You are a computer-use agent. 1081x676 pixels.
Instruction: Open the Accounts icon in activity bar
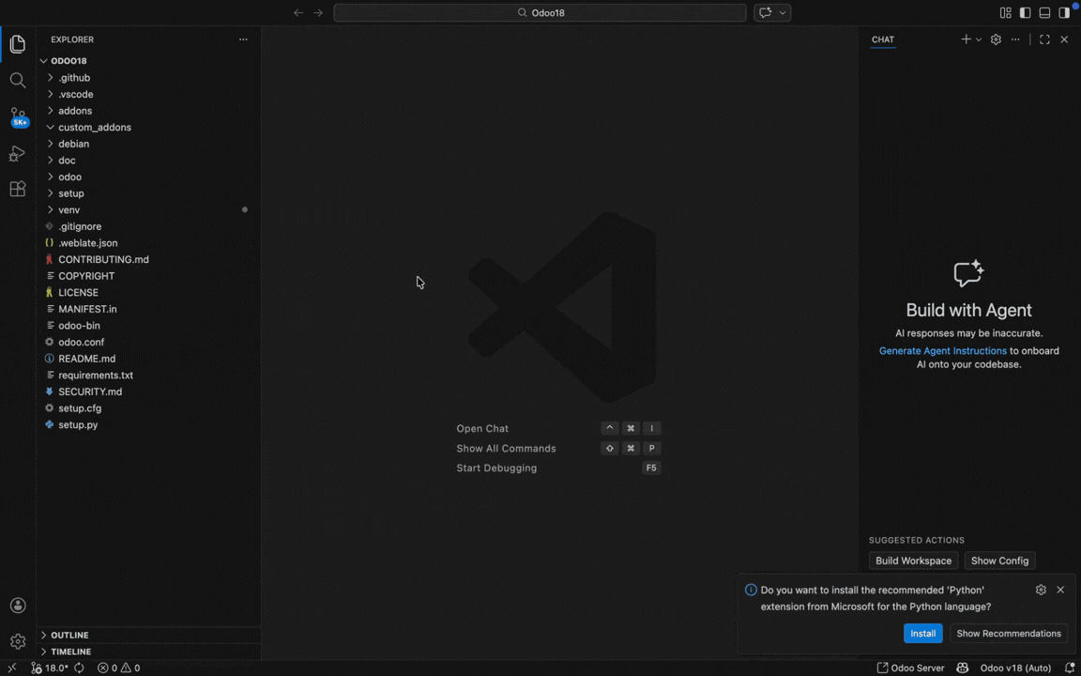coord(18,606)
